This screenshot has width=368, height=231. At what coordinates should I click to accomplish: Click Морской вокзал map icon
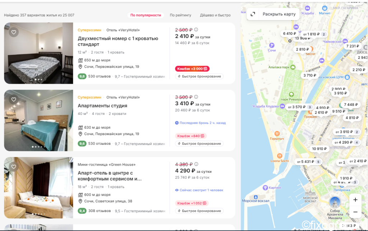[256, 197]
